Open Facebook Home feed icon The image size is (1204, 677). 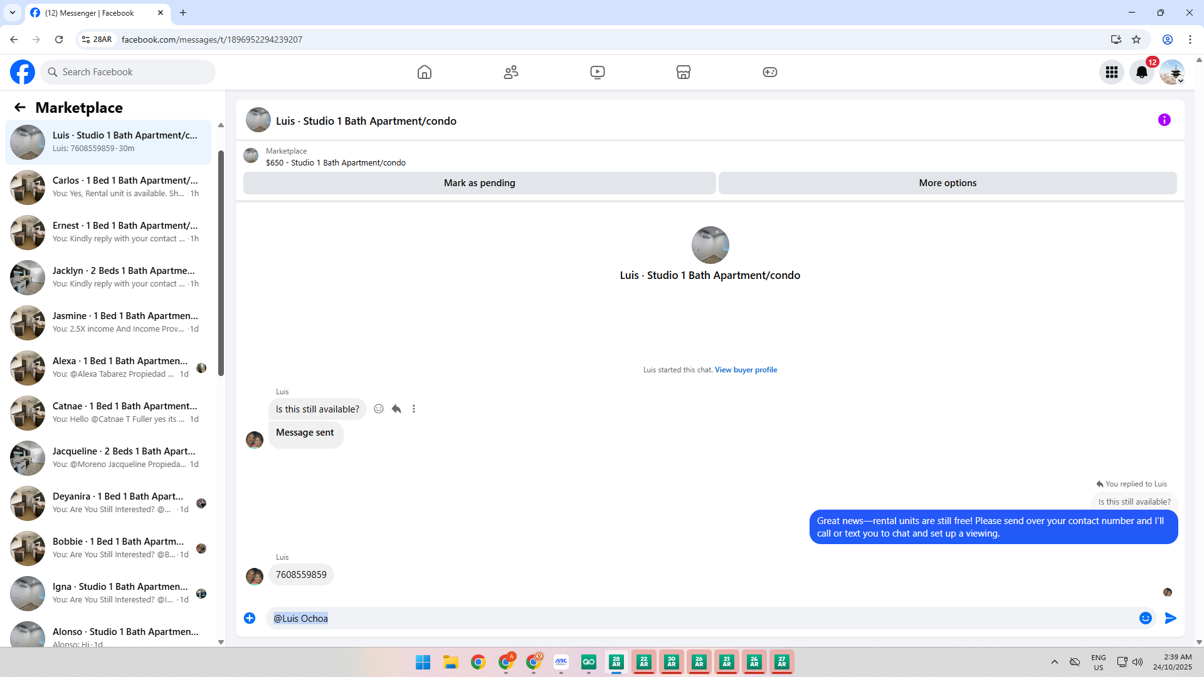(x=425, y=72)
